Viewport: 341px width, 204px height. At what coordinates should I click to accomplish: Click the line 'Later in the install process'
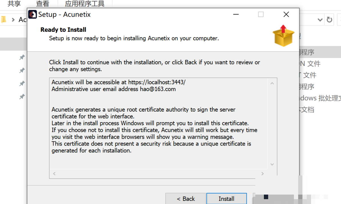click(150, 123)
